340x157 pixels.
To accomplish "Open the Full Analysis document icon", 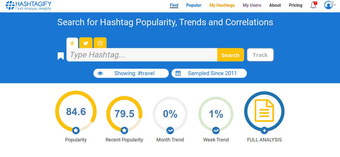I will (x=264, y=111).
